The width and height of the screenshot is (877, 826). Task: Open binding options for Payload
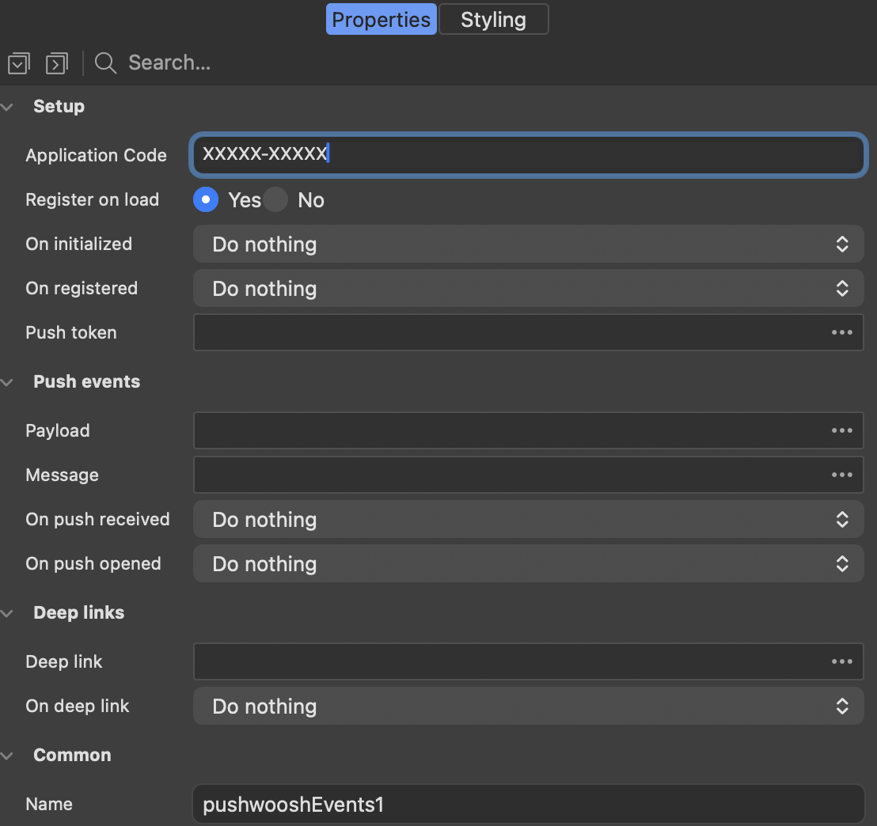pyautogui.click(x=841, y=430)
